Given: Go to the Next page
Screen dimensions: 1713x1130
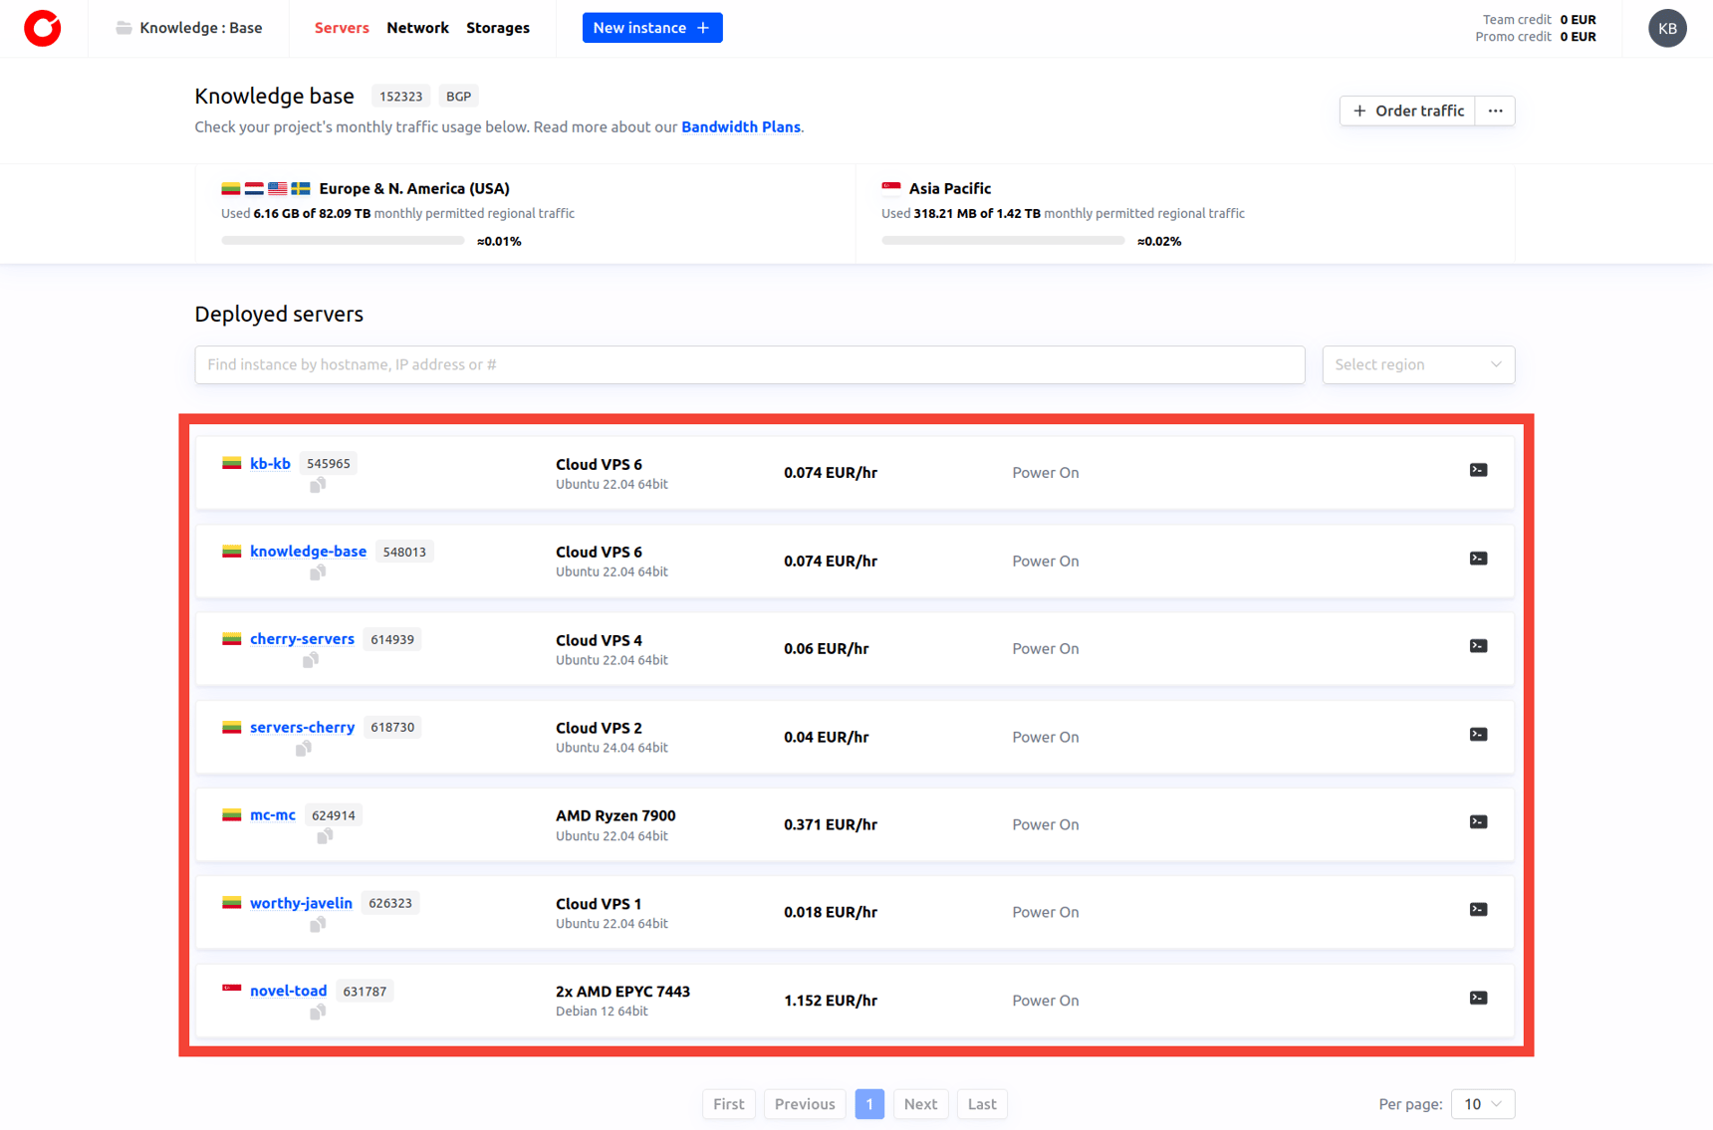Looking at the screenshot, I should (x=919, y=1103).
